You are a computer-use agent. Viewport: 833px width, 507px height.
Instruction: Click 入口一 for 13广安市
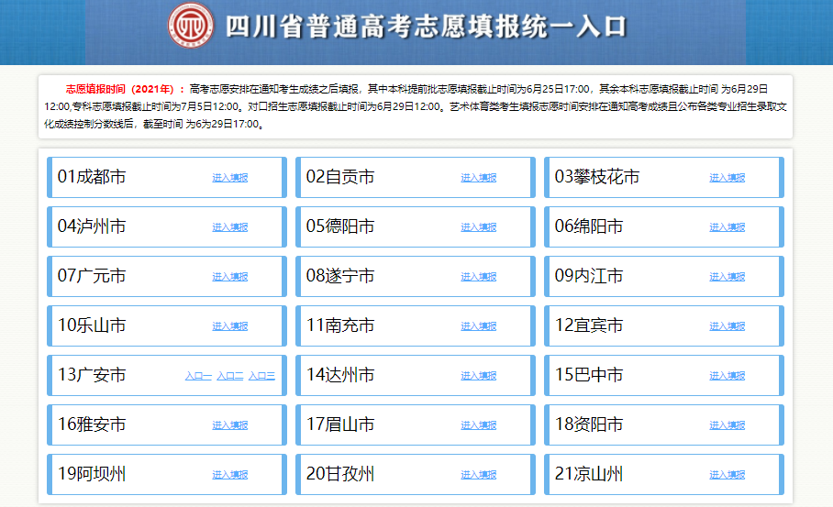tap(198, 376)
